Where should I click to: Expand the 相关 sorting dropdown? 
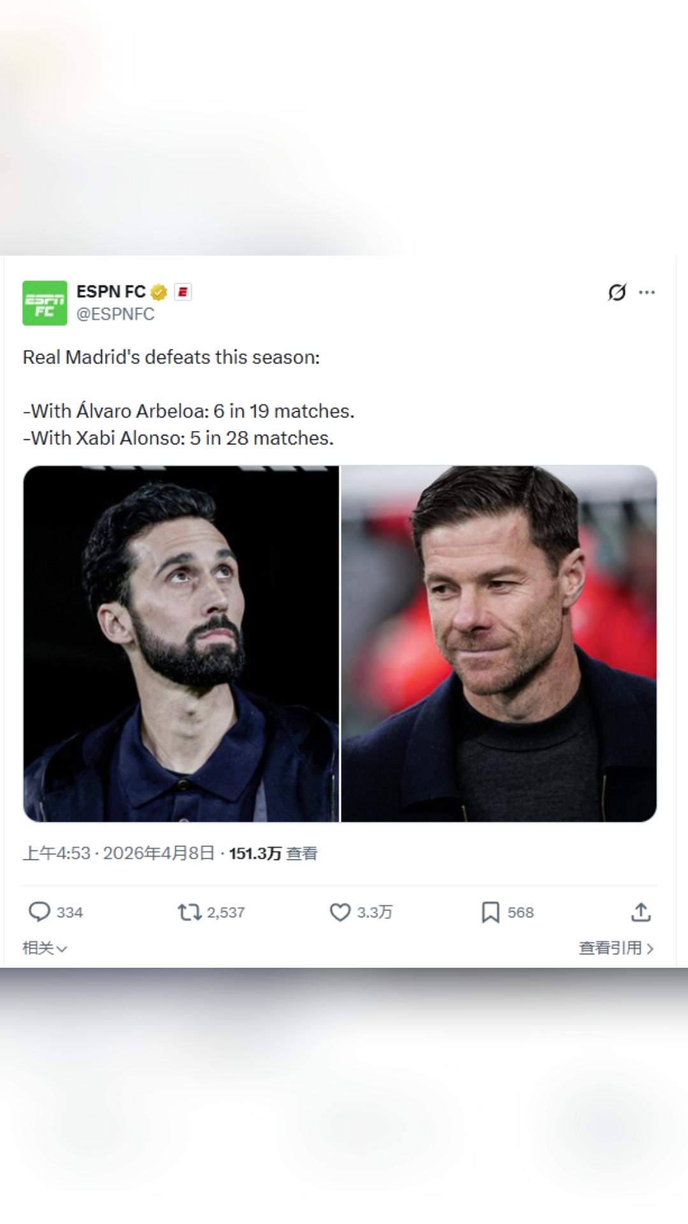click(x=45, y=948)
